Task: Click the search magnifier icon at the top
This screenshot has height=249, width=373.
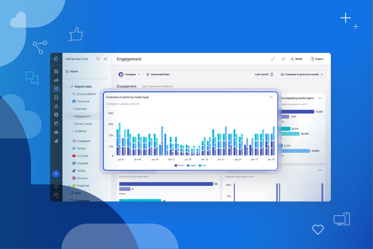Action: pos(98,59)
